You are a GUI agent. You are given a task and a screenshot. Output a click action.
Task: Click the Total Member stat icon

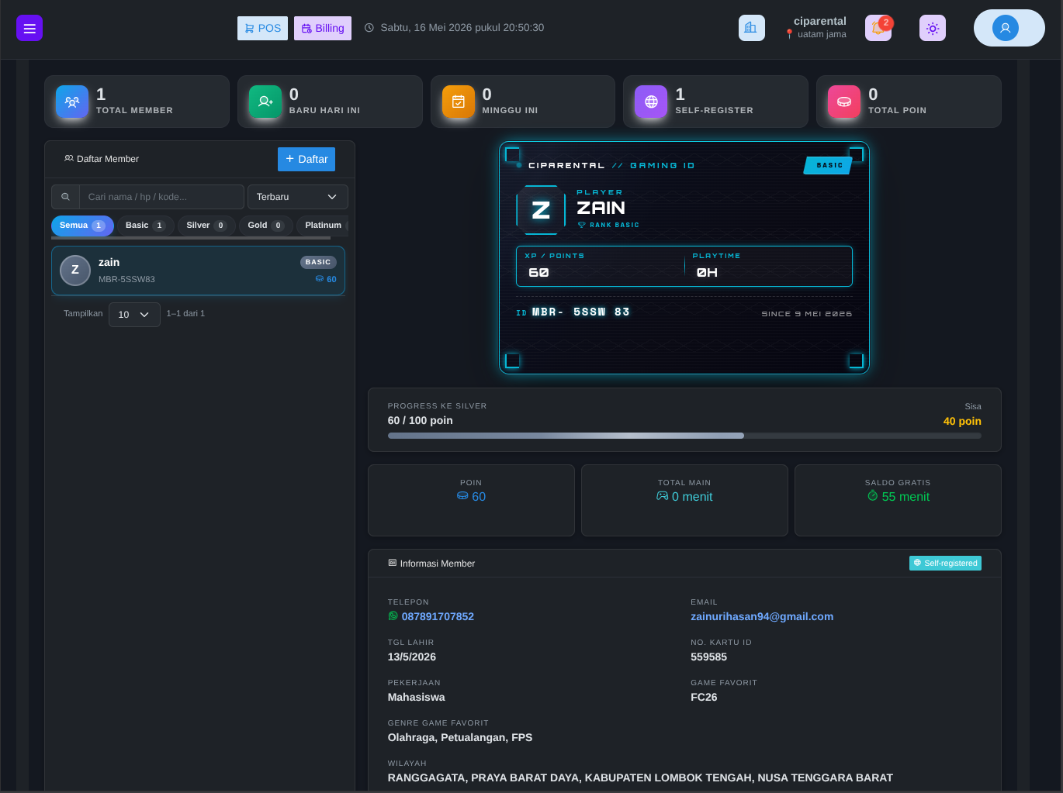(72, 102)
